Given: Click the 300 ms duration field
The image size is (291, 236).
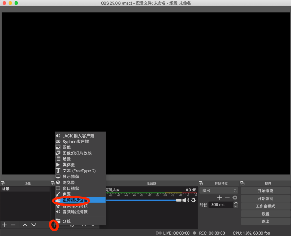Looking at the screenshot, I should coord(221,205).
